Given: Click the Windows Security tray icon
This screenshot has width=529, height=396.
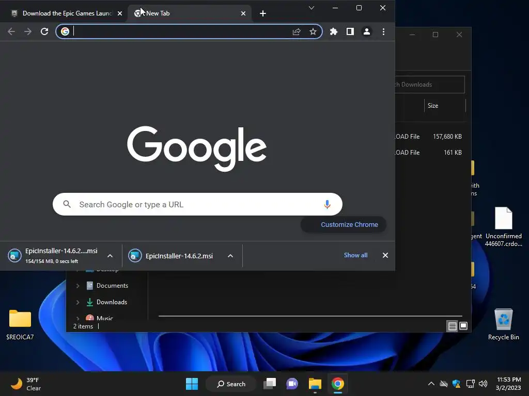Looking at the screenshot, I should [x=457, y=384].
